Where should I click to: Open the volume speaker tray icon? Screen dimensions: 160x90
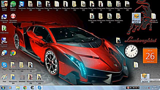tap(143, 88)
